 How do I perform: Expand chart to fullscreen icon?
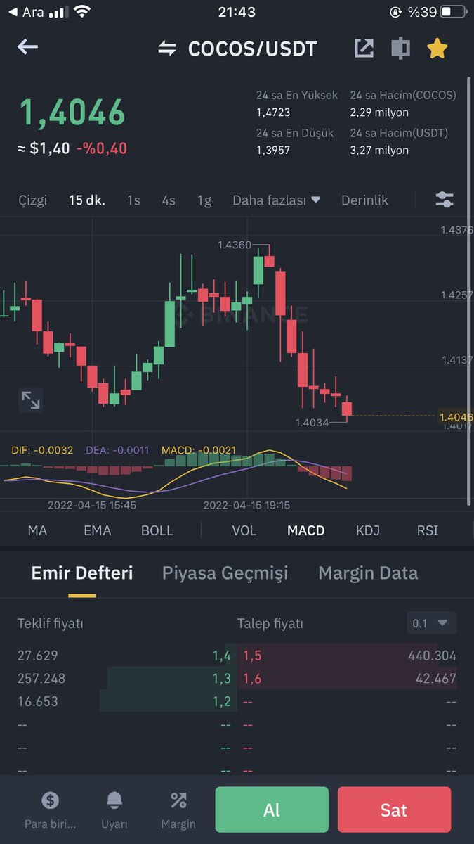click(31, 399)
